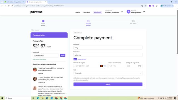The height and width of the screenshot is (100, 178).
Task: Select the Complete signup tab
Action: (x=36, y=2)
